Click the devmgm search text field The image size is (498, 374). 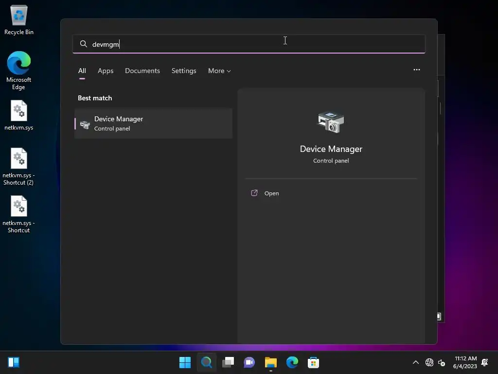249,44
